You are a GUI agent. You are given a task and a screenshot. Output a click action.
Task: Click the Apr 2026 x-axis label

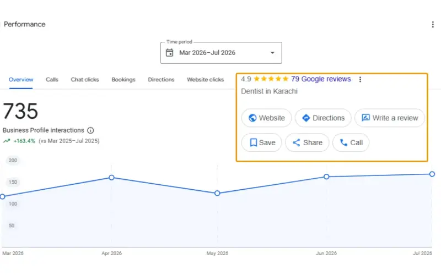tap(112, 254)
